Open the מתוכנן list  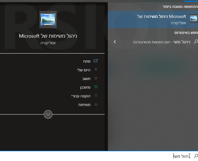click(x=85, y=87)
